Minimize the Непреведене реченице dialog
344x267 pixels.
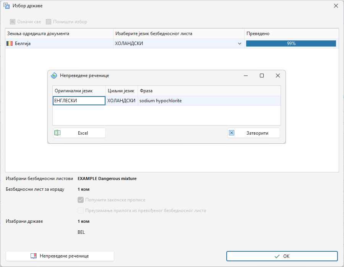point(246,76)
